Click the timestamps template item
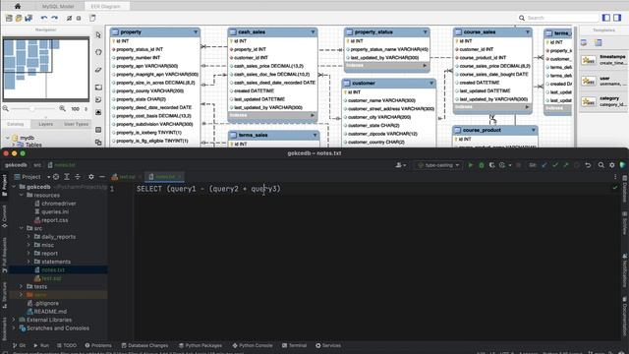629x354 pixels. 603,60
